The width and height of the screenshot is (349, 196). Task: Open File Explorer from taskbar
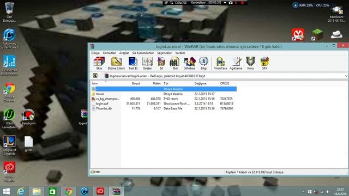(x=37, y=191)
